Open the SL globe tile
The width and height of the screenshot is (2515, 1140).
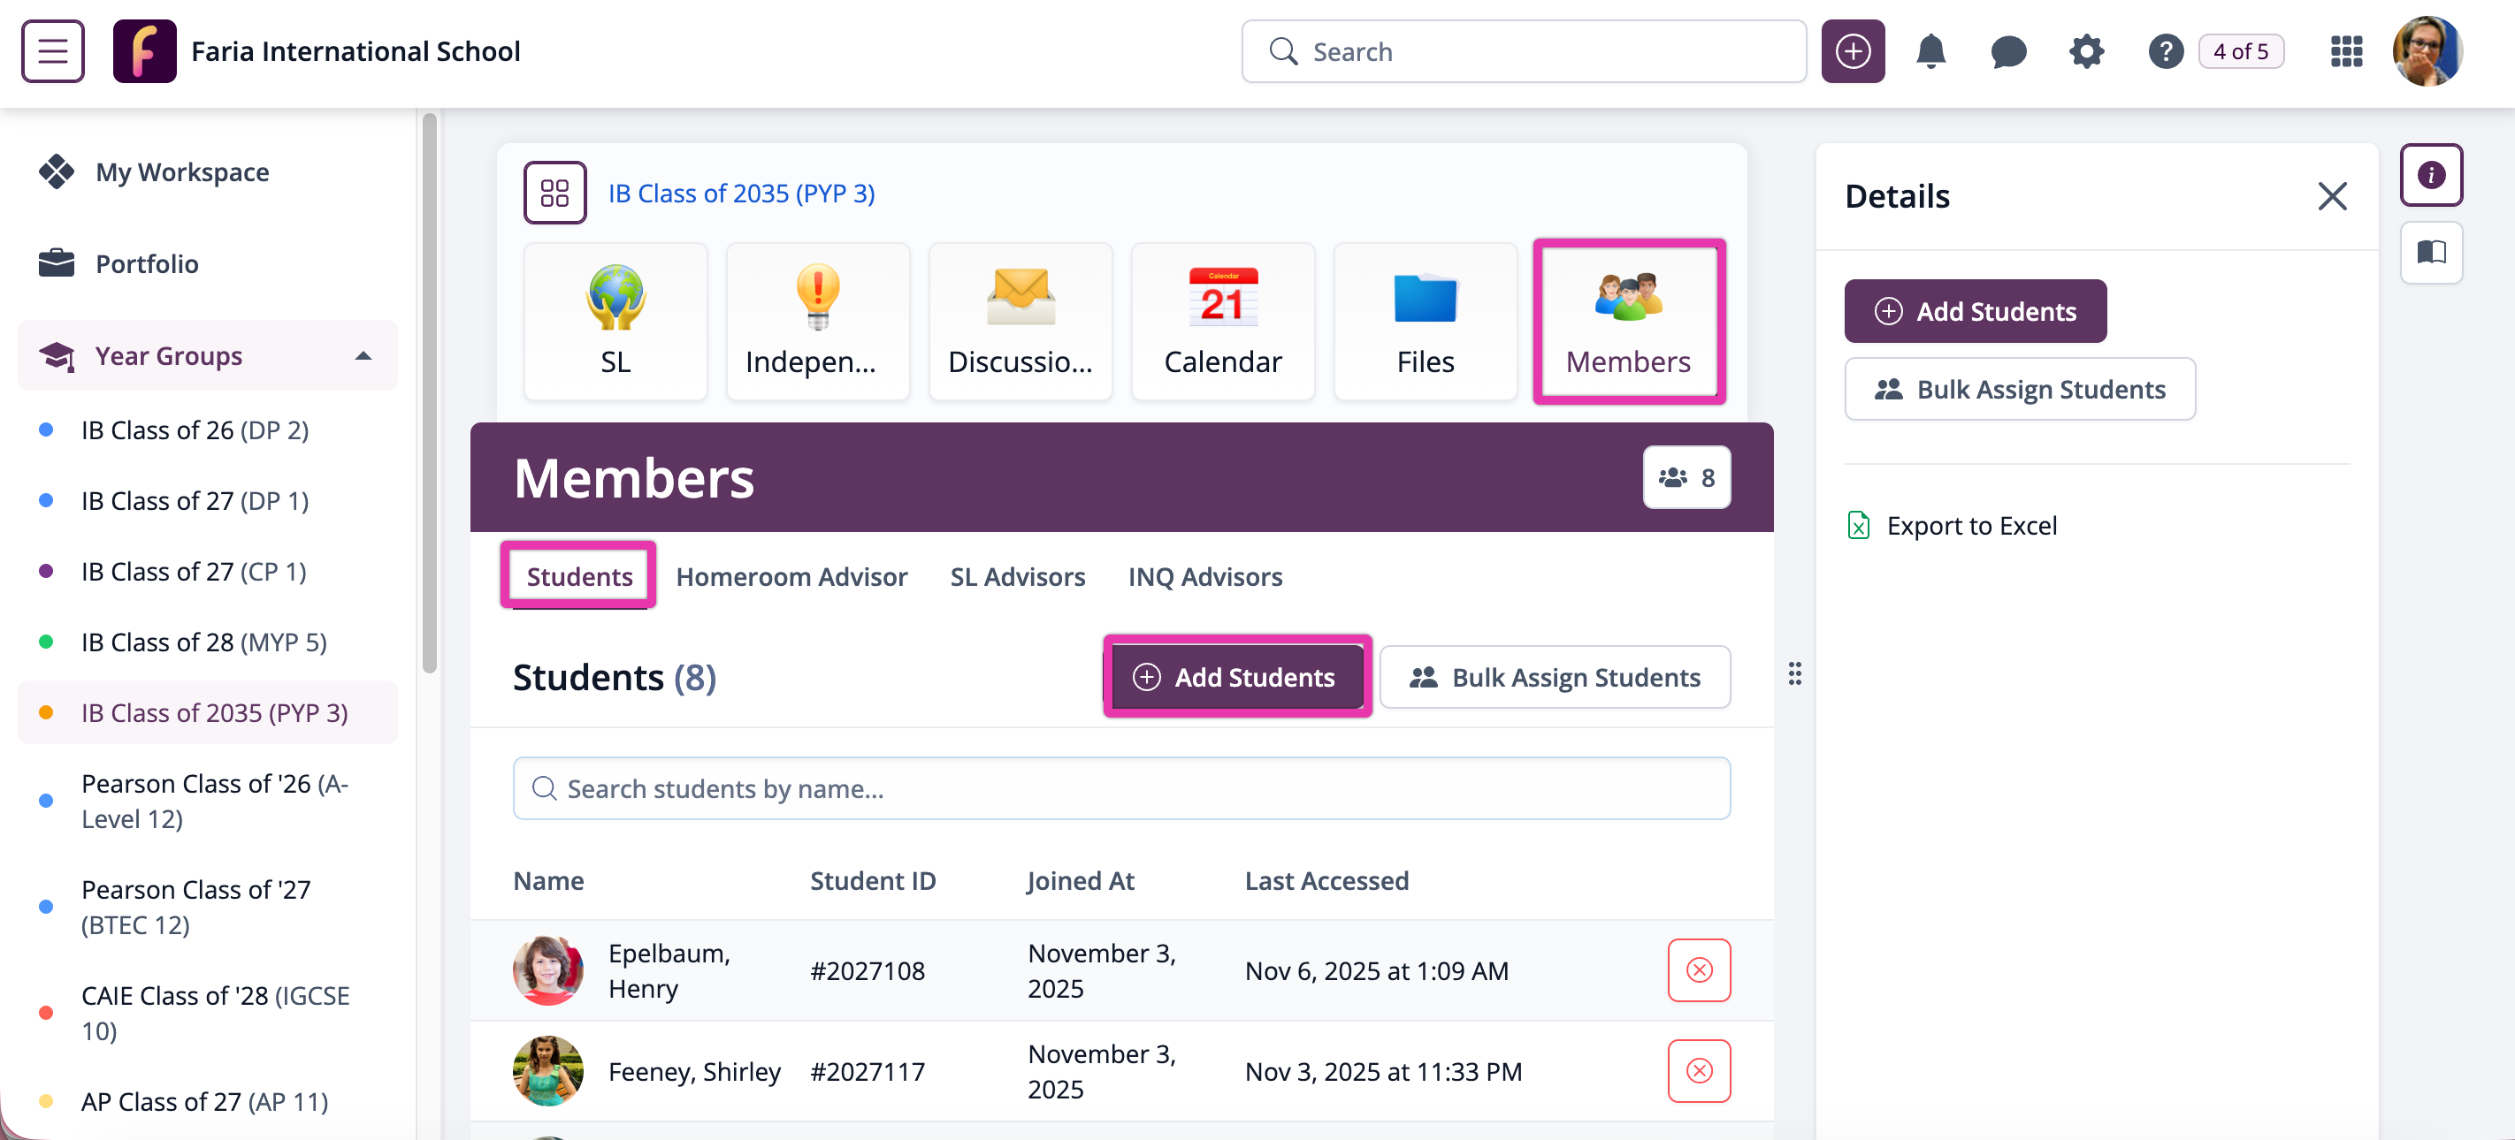[615, 320]
